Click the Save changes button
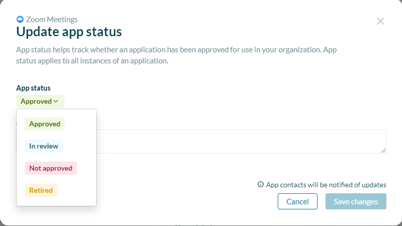The width and height of the screenshot is (402, 226). pyautogui.click(x=356, y=201)
